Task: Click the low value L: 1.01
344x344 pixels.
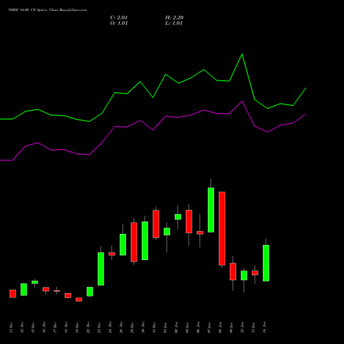Action: click(x=174, y=23)
